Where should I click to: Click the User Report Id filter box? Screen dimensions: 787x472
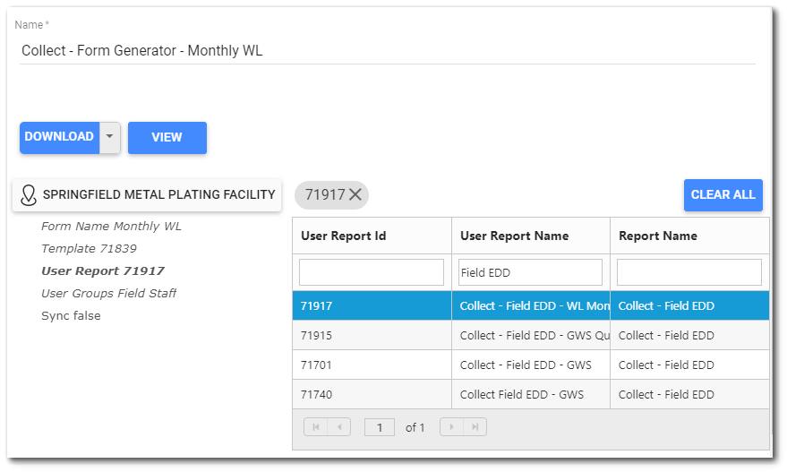[372, 272]
